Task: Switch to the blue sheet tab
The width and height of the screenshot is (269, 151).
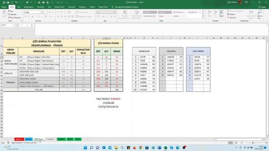Action: point(29,139)
